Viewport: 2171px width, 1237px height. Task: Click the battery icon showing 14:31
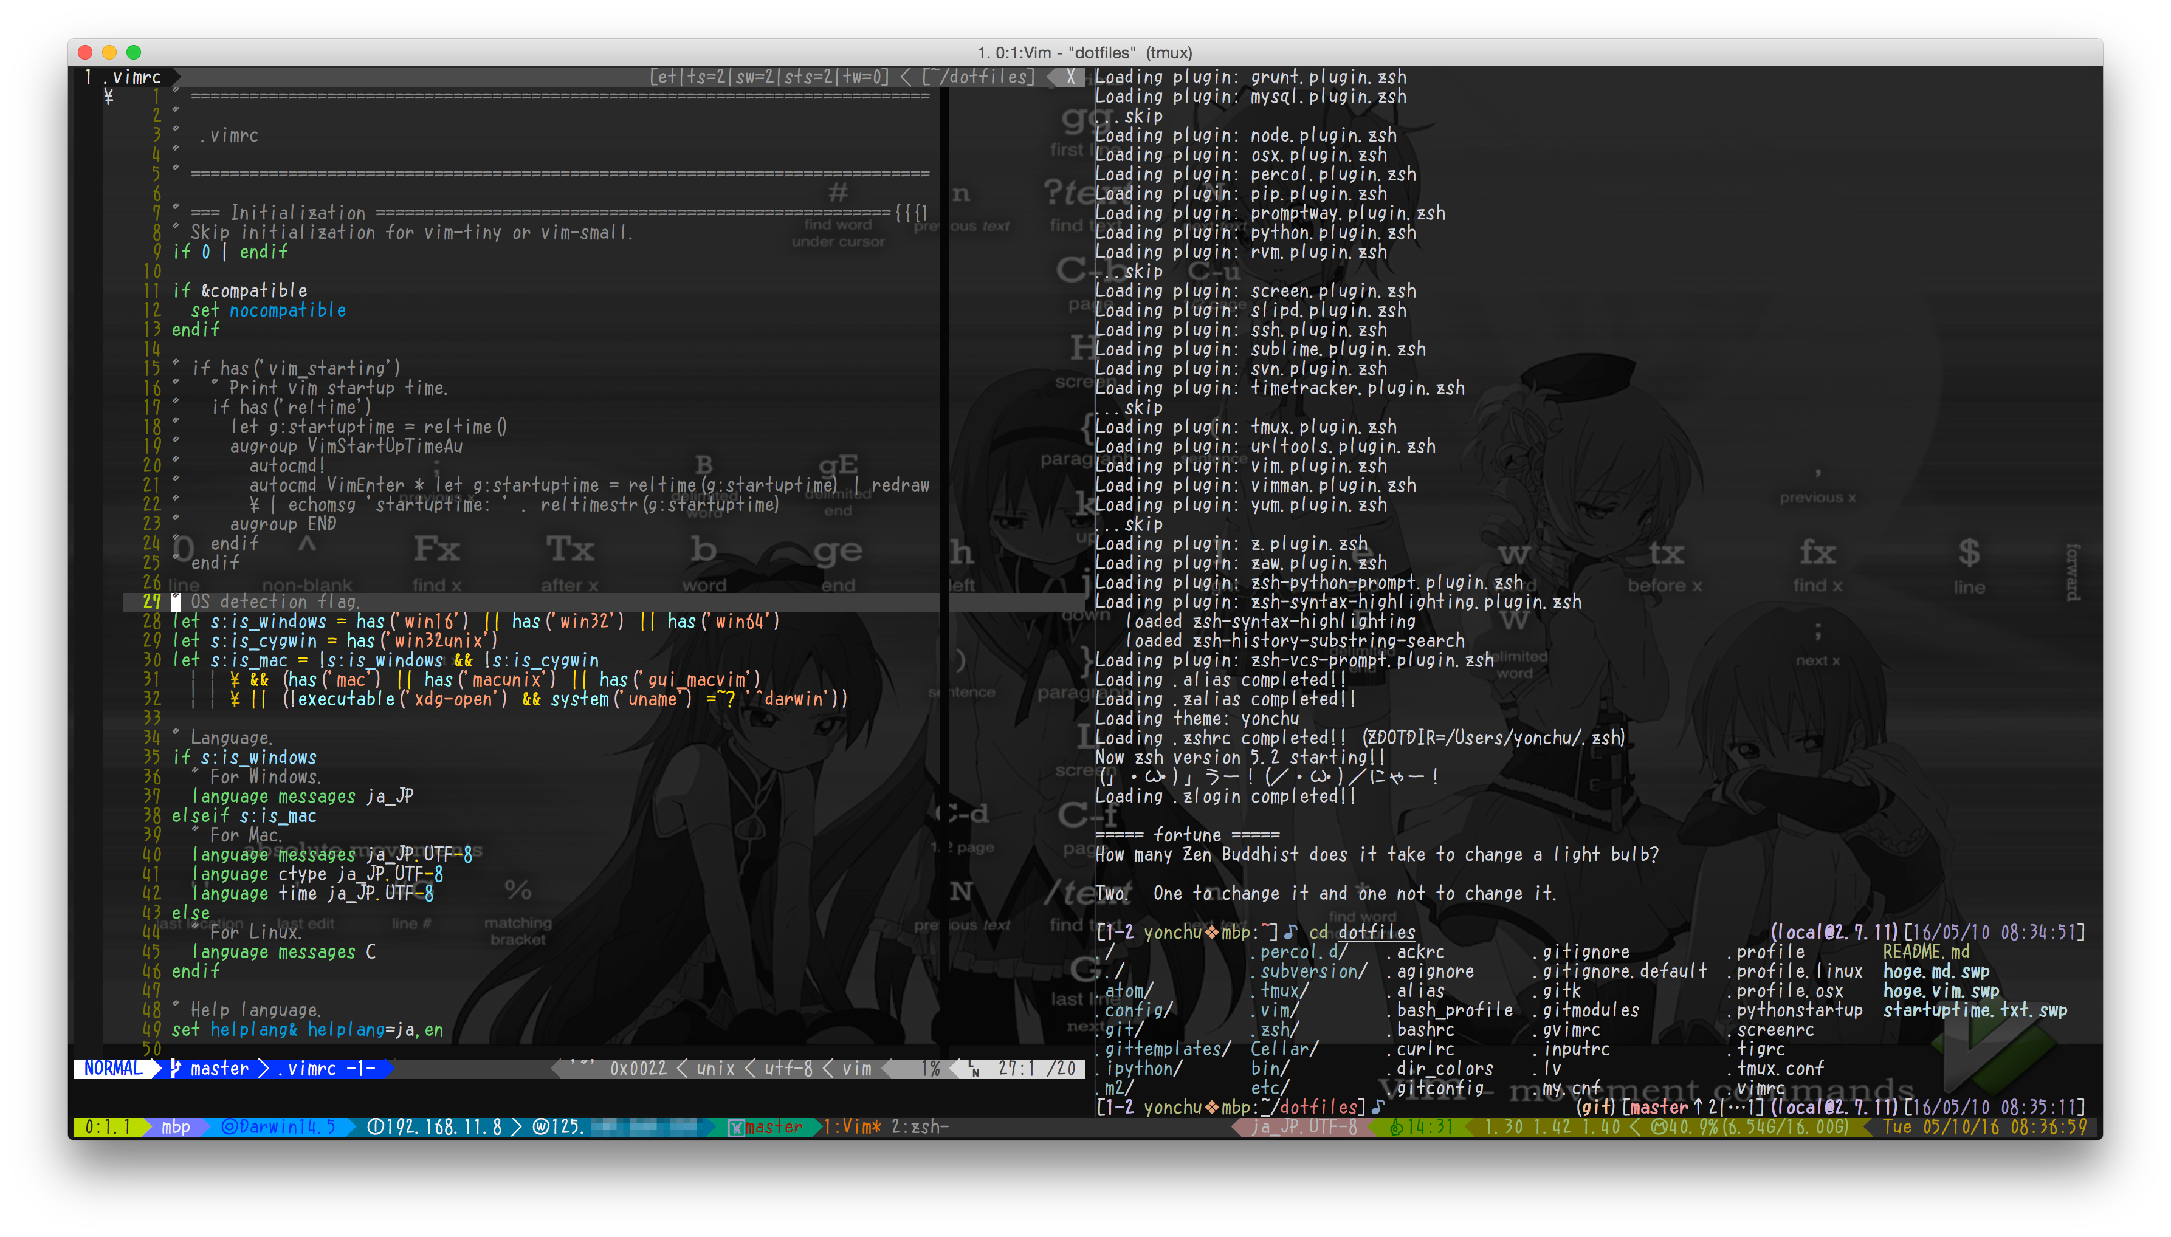[x=1396, y=1128]
